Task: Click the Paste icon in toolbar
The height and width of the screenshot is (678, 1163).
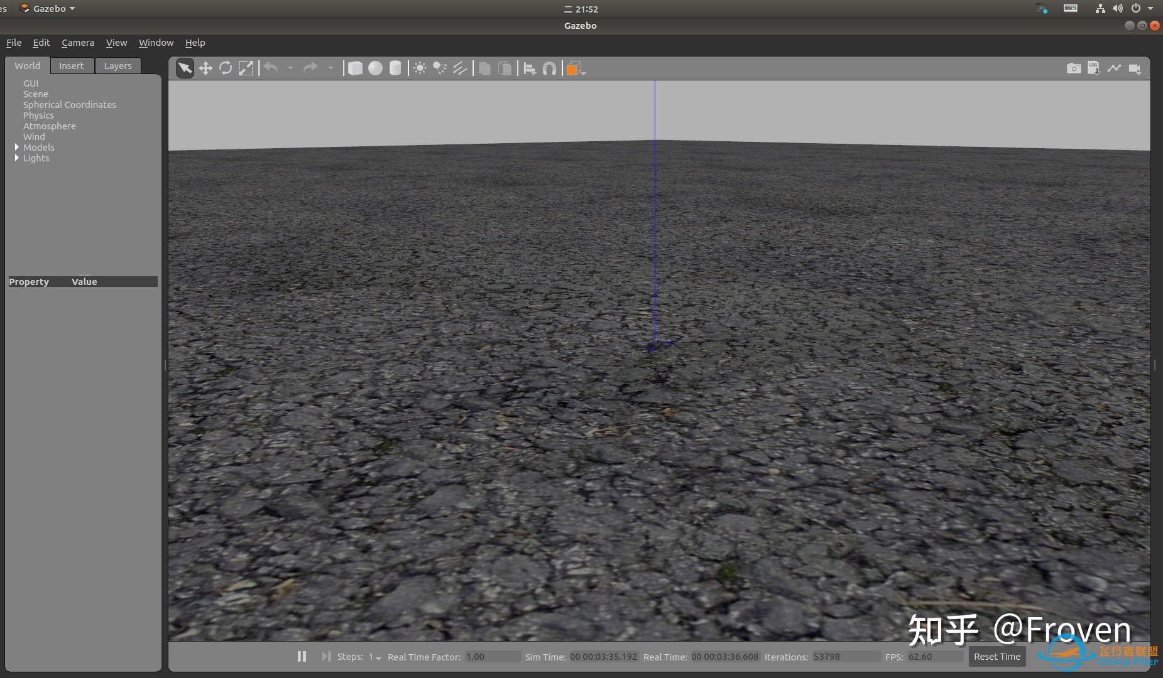Action: pos(505,68)
